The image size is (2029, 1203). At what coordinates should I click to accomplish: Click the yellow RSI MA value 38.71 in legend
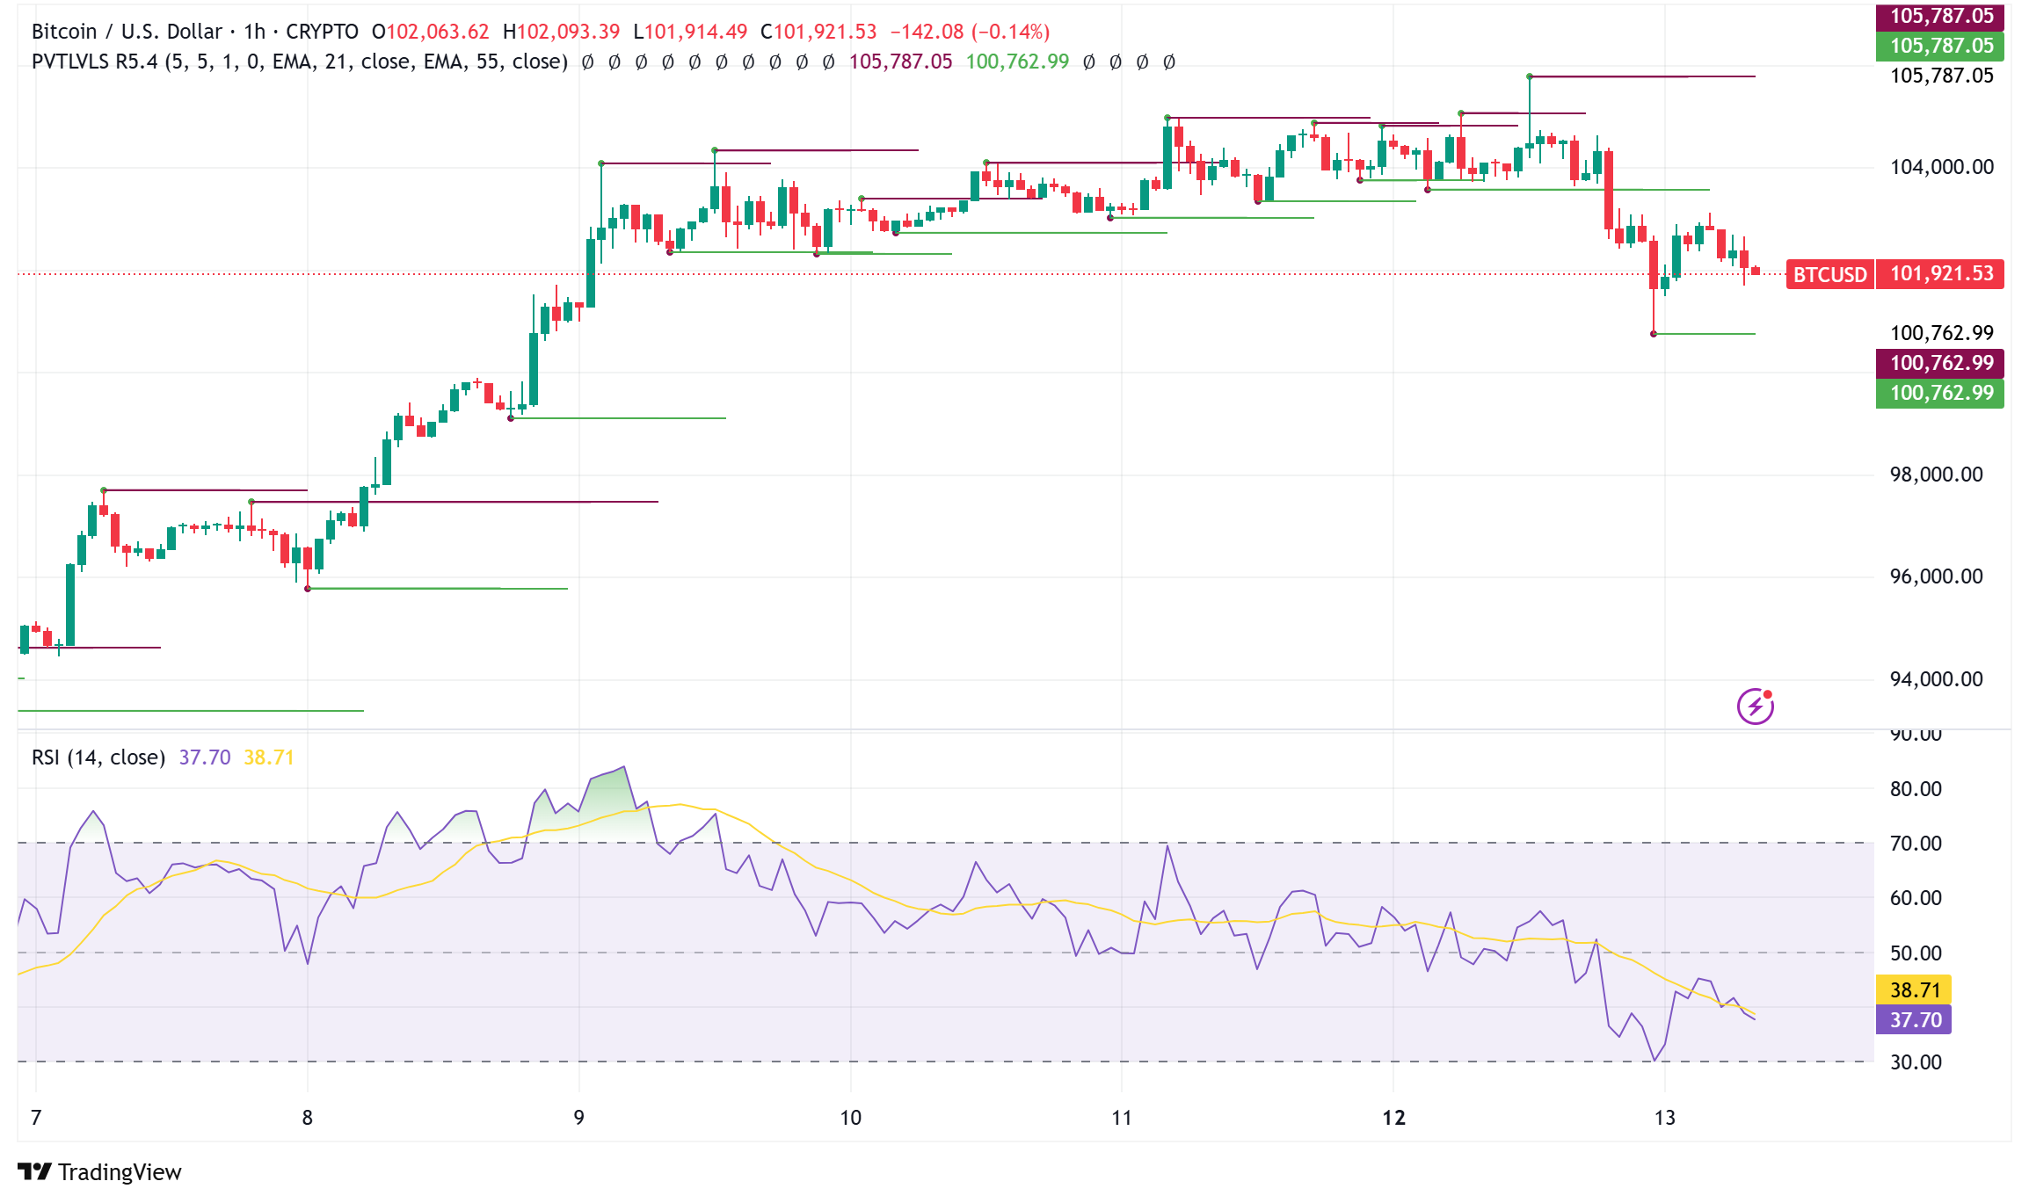pyautogui.click(x=269, y=757)
